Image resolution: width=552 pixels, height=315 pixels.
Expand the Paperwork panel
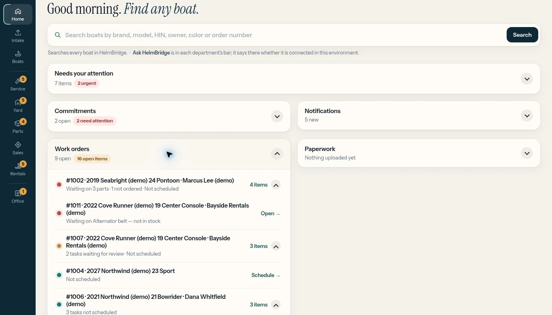pos(527,153)
